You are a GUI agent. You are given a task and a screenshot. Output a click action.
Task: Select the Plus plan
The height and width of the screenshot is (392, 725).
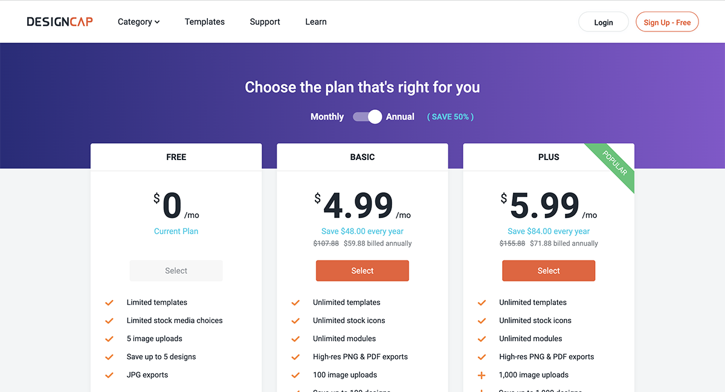549,271
